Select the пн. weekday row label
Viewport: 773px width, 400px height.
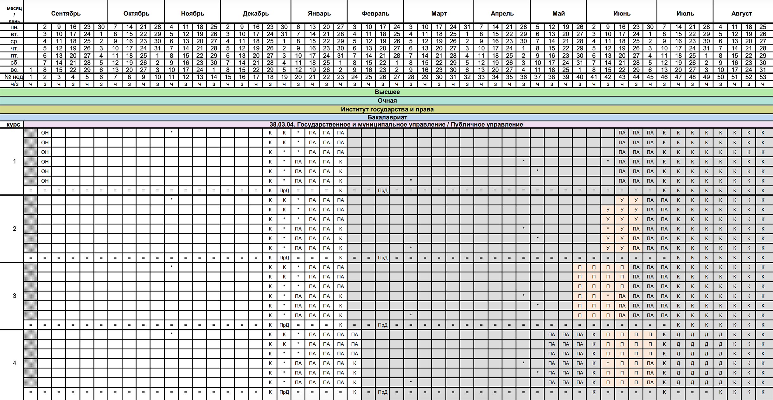click(x=12, y=27)
